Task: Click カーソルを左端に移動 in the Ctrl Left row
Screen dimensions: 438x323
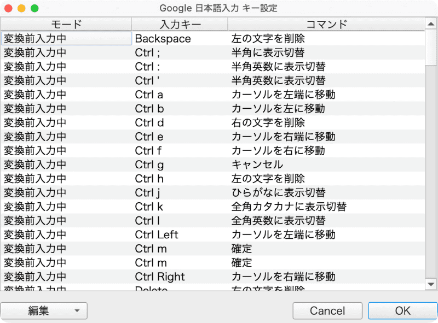Action: [x=326, y=234]
